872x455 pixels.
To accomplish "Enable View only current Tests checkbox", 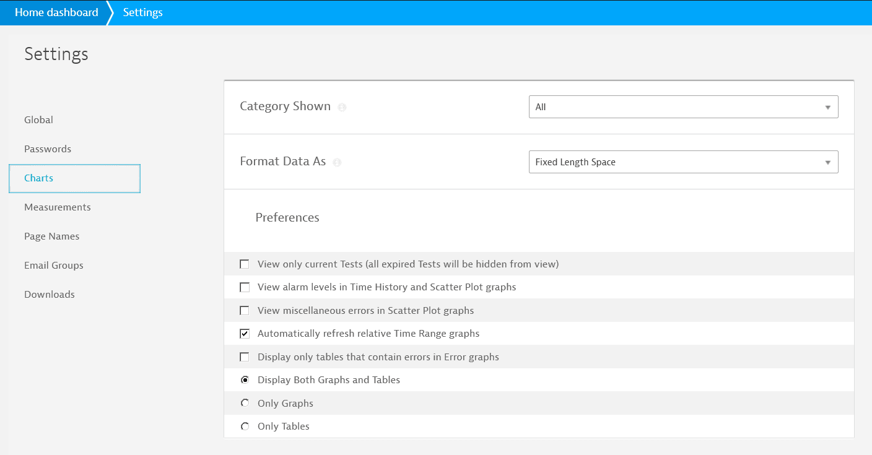I will tap(245, 264).
